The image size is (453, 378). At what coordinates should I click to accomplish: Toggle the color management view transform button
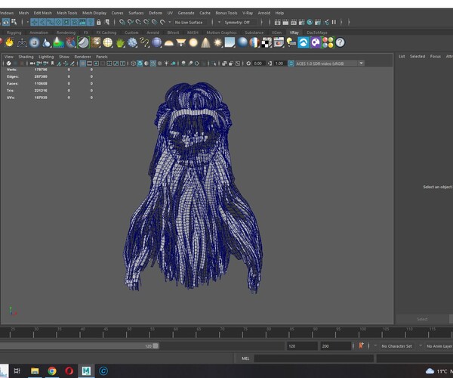pos(291,64)
